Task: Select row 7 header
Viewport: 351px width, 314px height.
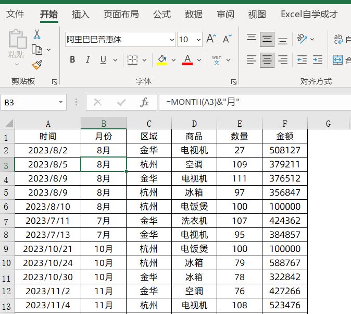Action: [x=6, y=222]
